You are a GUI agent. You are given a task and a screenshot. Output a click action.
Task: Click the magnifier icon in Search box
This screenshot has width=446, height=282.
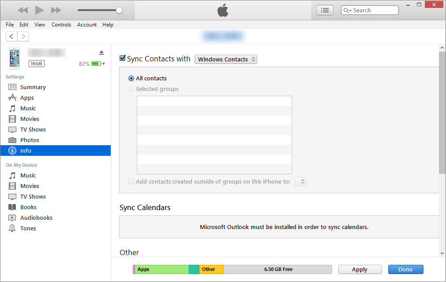tap(346, 10)
